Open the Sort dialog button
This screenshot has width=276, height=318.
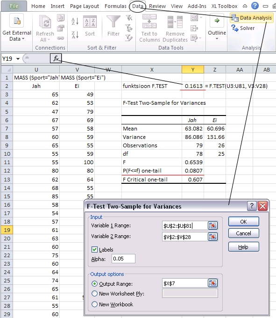90,26
